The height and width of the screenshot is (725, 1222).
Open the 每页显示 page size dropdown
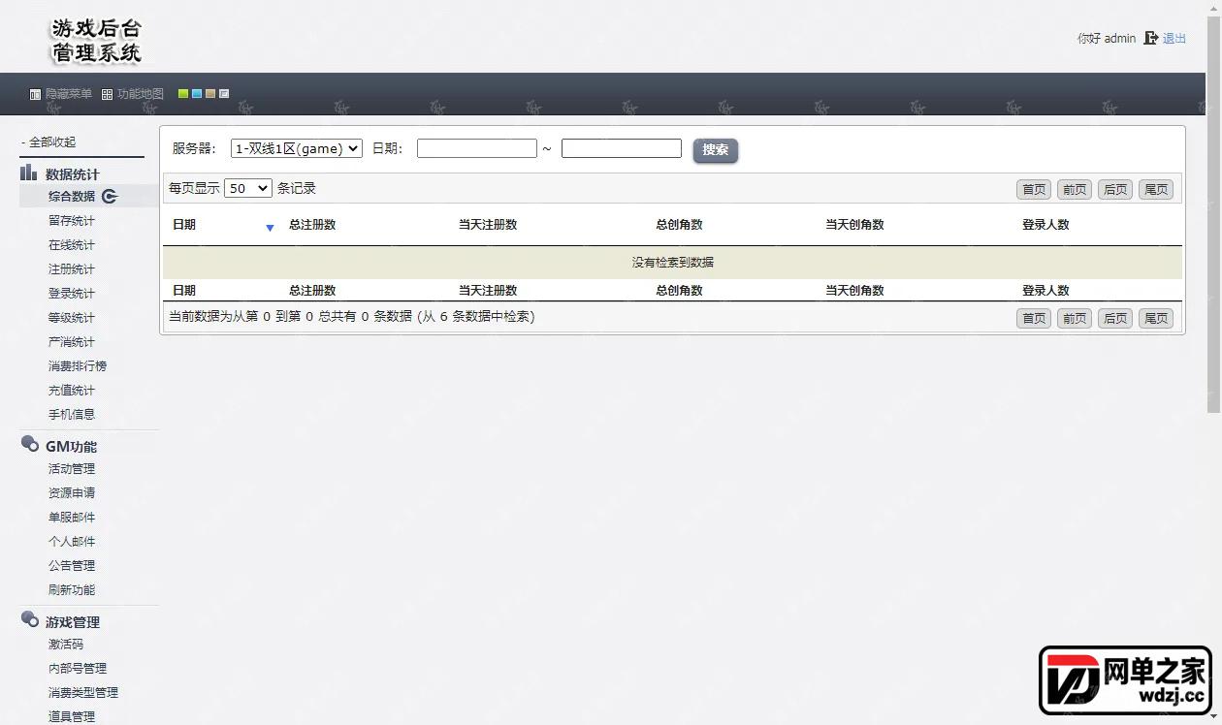(248, 188)
